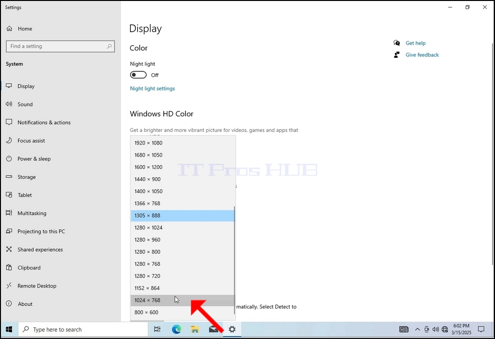Click the resolution list scrollbar
This screenshot has width=495, height=339.
234,261
